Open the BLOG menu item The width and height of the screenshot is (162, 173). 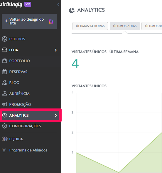[30, 83]
